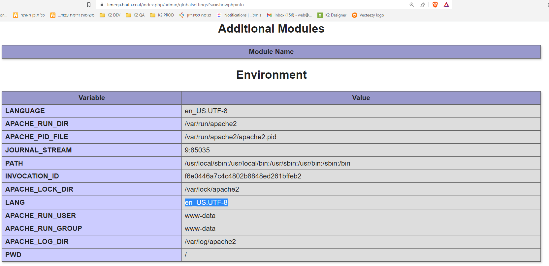Expand the K2 PROD bookmarks folder

(x=162, y=15)
